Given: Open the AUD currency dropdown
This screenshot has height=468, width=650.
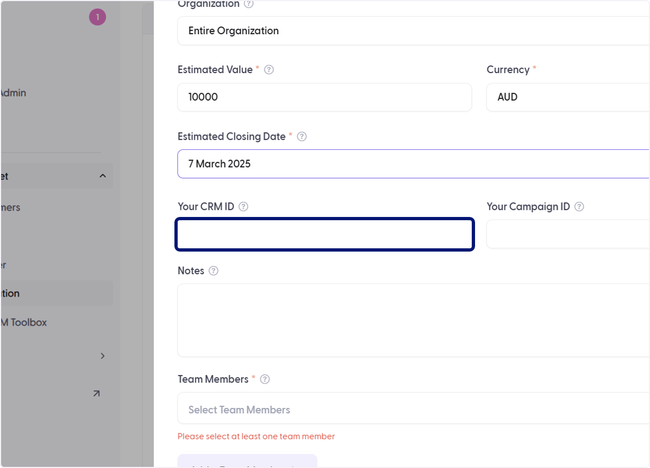Looking at the screenshot, I should click(568, 97).
